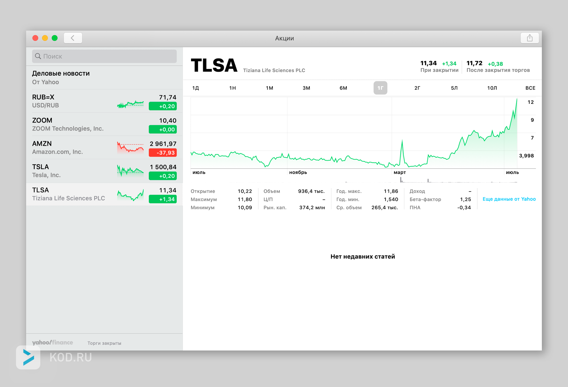Screen dimensions: 568x387
Task: Toggle TSLA +0,20 change badge
Action: 163,176
